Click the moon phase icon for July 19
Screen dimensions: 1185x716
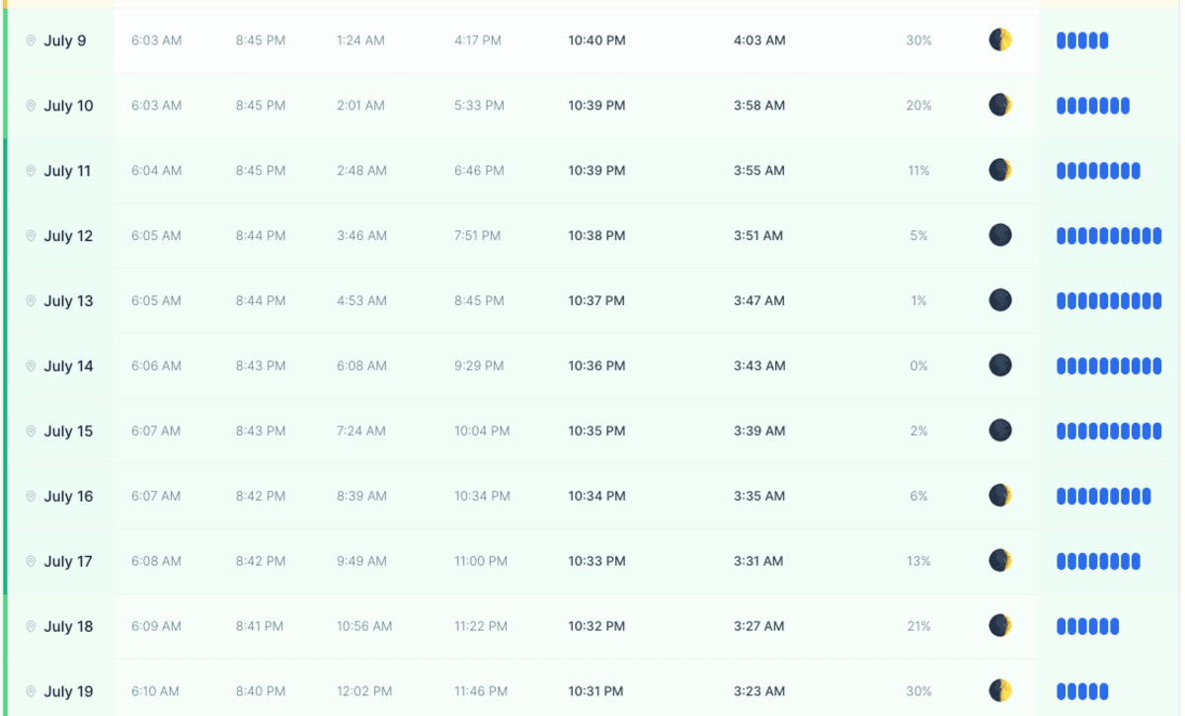click(1000, 691)
